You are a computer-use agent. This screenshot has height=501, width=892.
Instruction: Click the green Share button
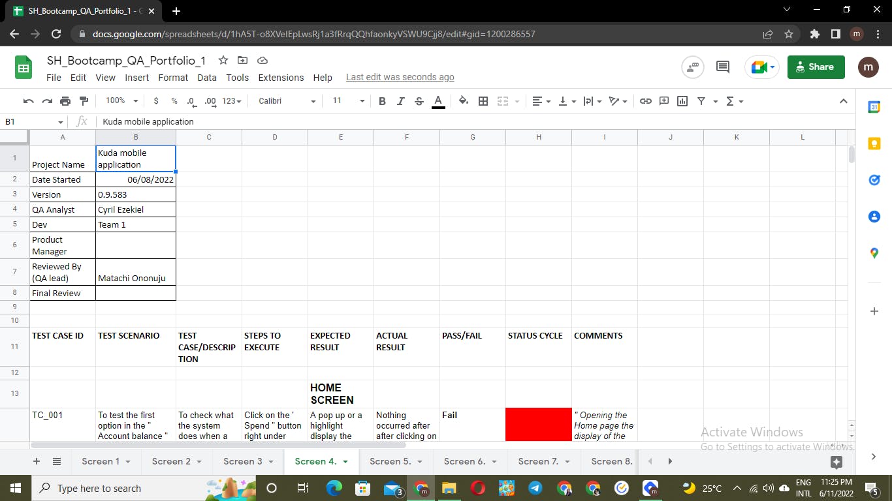click(816, 67)
